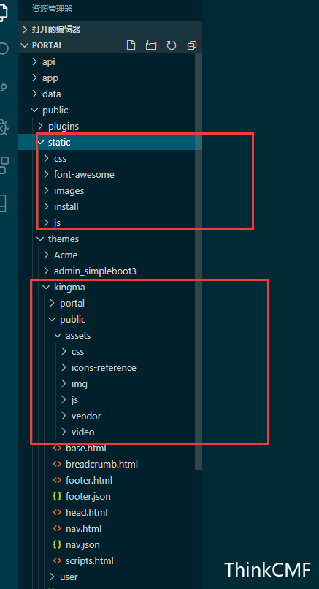Click the New Folder icon in PORTAL header
Screen dimensions: 319x589
(x=150, y=45)
